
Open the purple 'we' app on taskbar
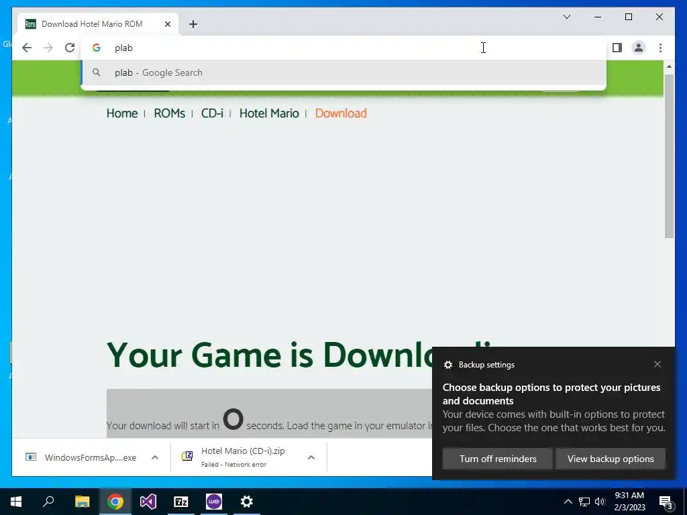pyautogui.click(x=214, y=502)
